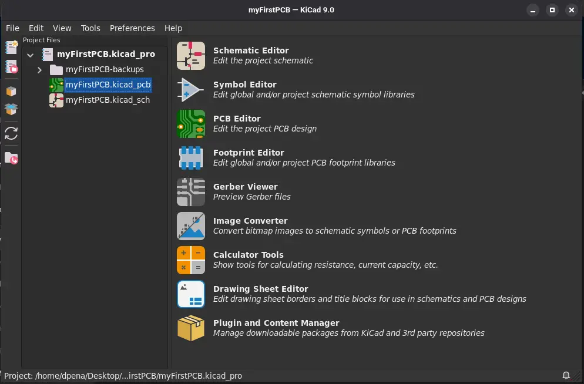Open the Plugin and Content Manager
The height and width of the screenshot is (384, 584).
276,328
